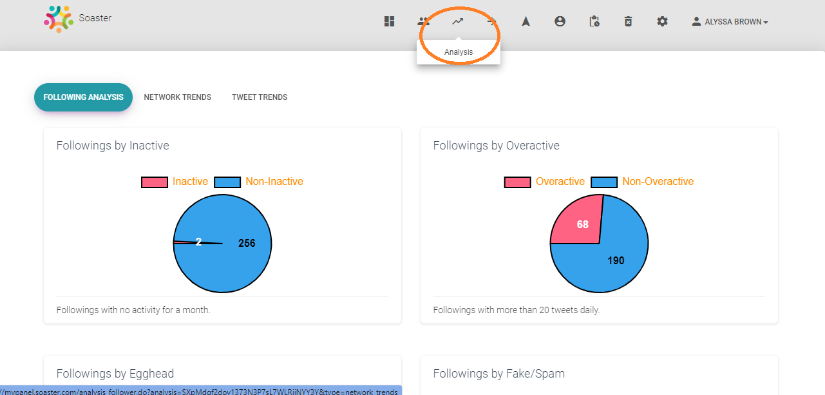Open the trash bin delete icon
Screen dimensions: 825x395
coord(628,21)
